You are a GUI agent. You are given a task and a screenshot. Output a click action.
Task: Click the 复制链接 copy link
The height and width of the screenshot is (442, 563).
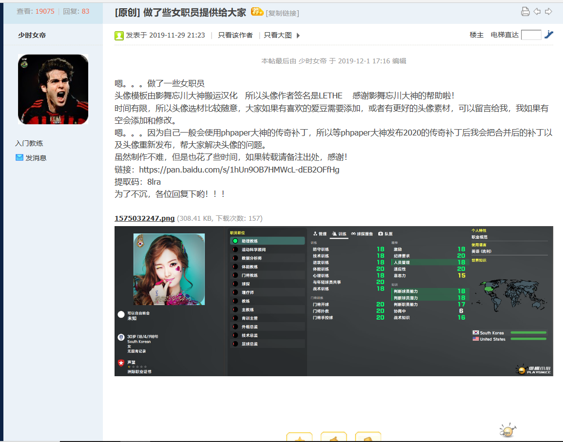tap(282, 13)
